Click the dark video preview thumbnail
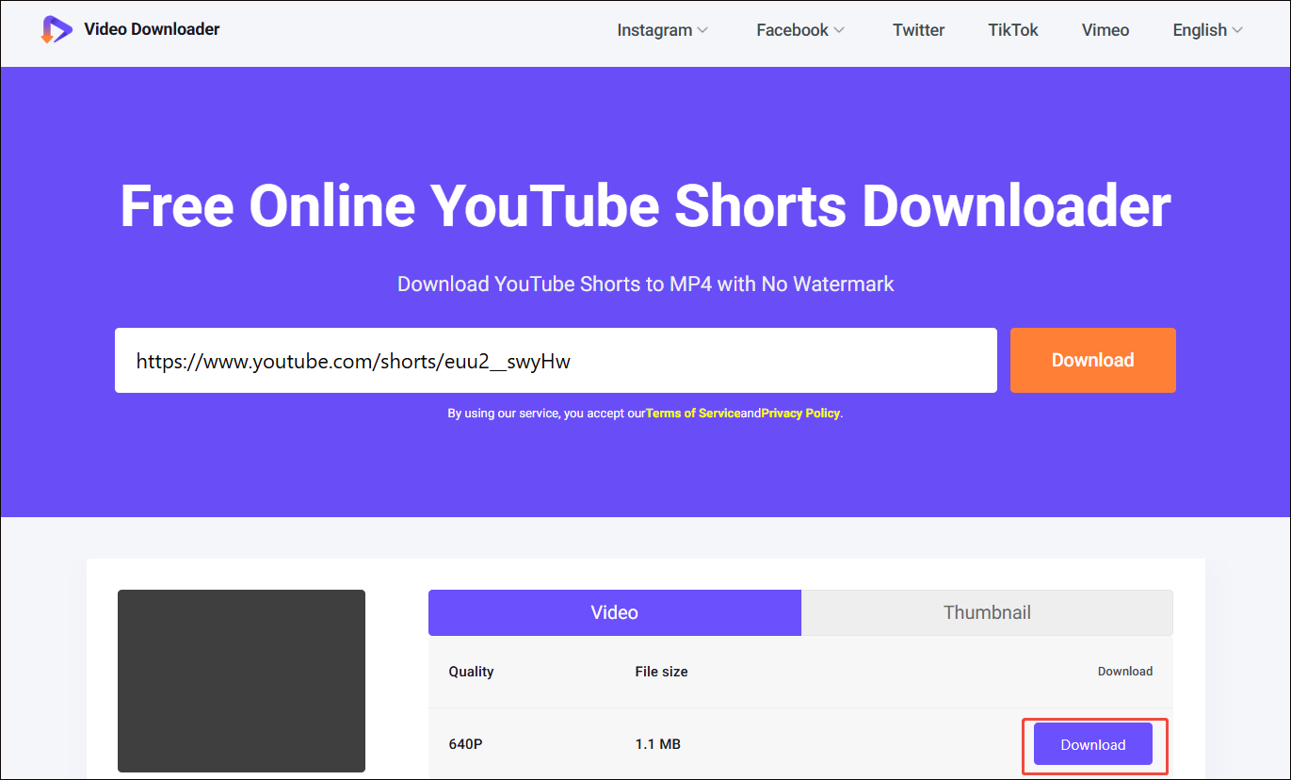Viewport: 1291px width, 780px height. click(x=241, y=681)
